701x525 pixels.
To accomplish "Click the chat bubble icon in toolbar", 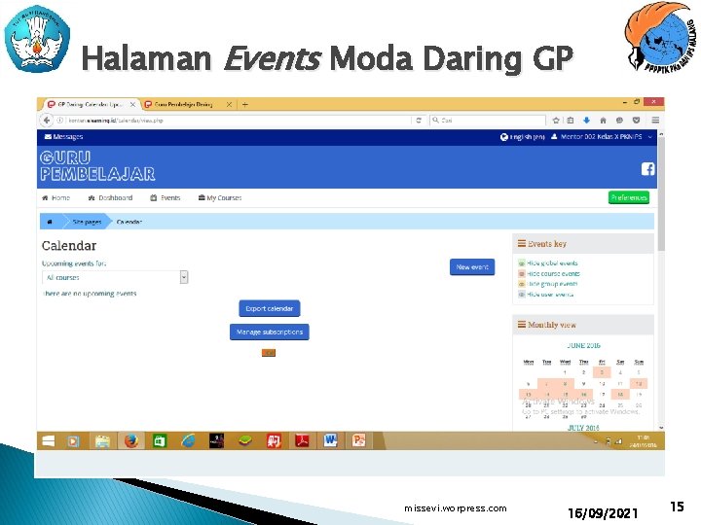I will click(x=619, y=121).
